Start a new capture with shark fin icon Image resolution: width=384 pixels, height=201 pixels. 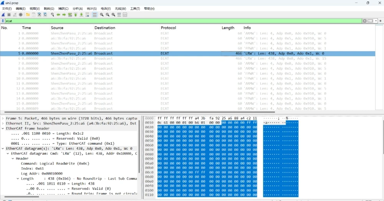coord(3,15)
